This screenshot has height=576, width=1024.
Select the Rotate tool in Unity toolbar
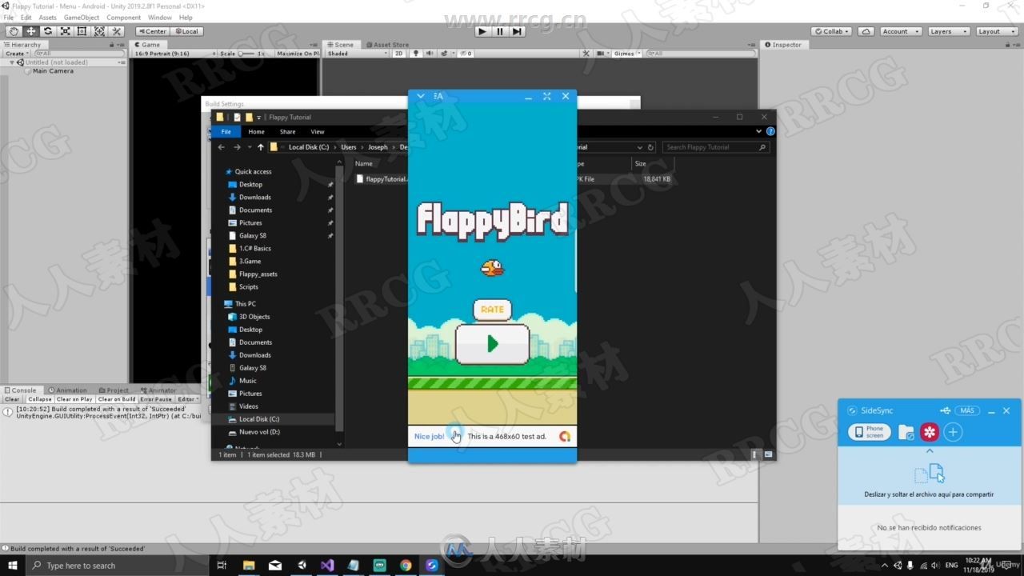pyautogui.click(x=48, y=31)
